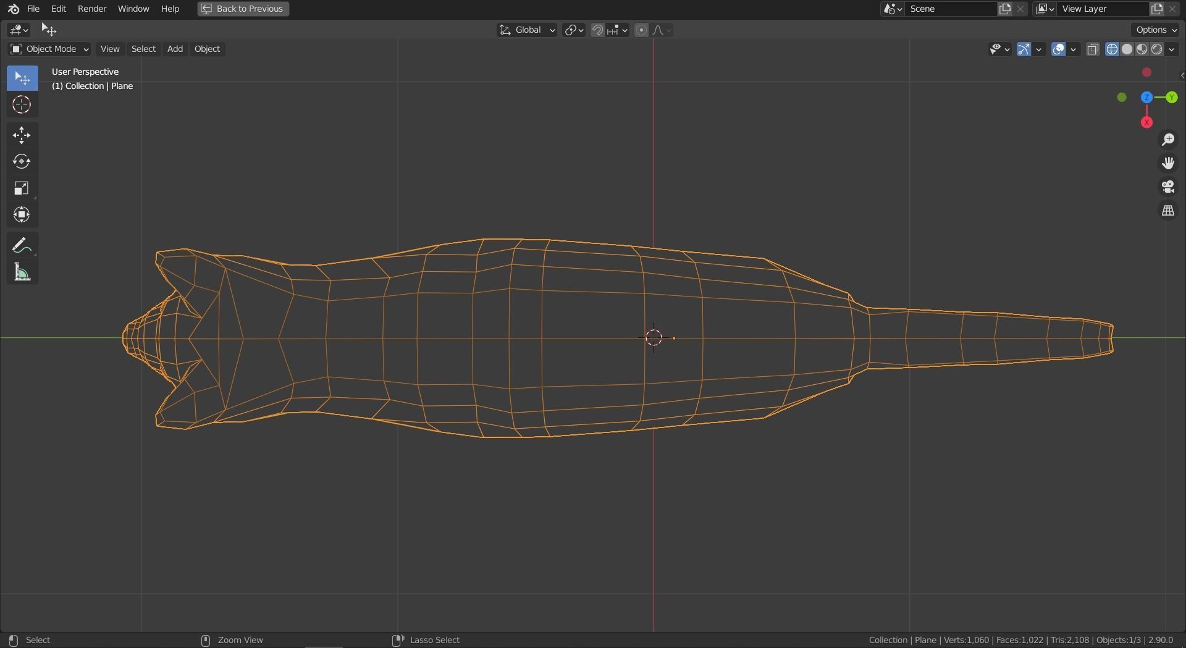The image size is (1186, 648).
Task: Select the combined Transform tool
Action: 22,215
